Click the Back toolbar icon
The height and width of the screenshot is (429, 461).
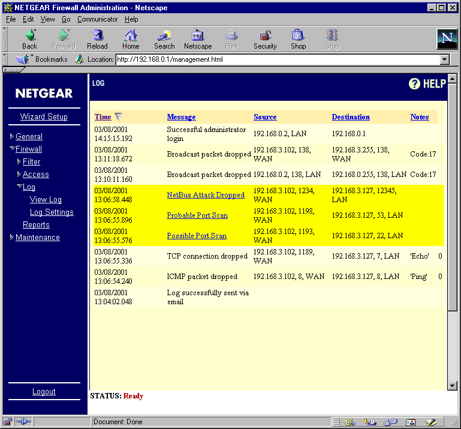pyautogui.click(x=31, y=35)
